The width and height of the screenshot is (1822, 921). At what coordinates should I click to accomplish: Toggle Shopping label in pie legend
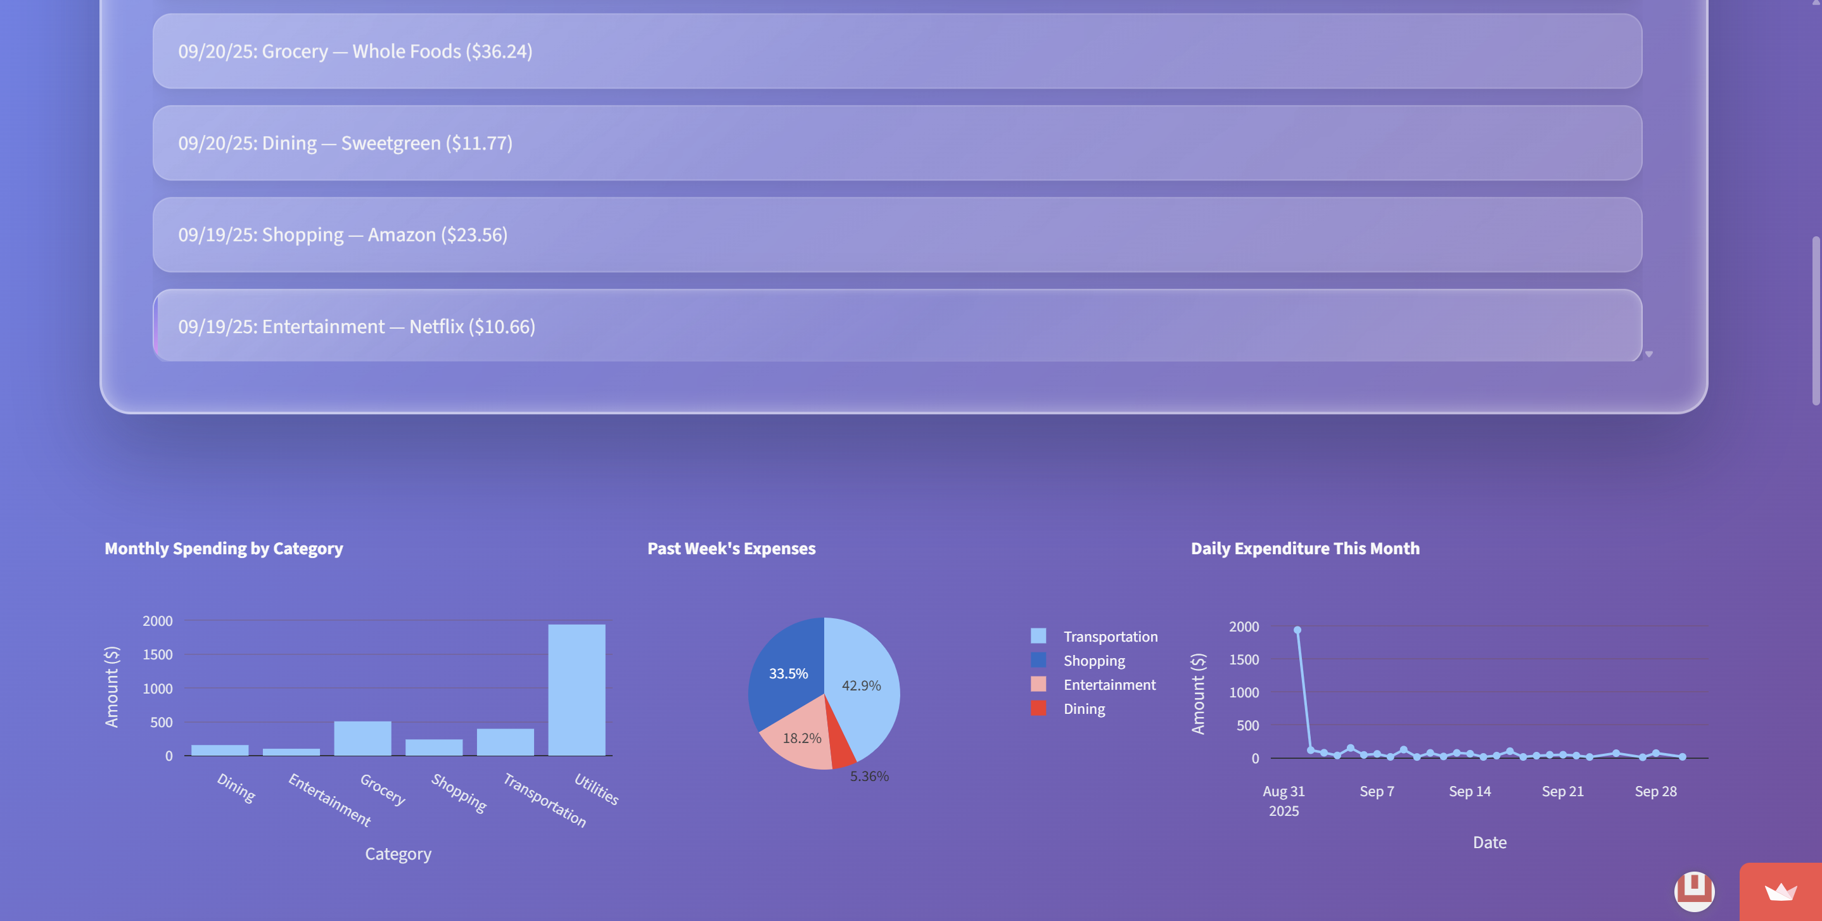[1093, 661]
